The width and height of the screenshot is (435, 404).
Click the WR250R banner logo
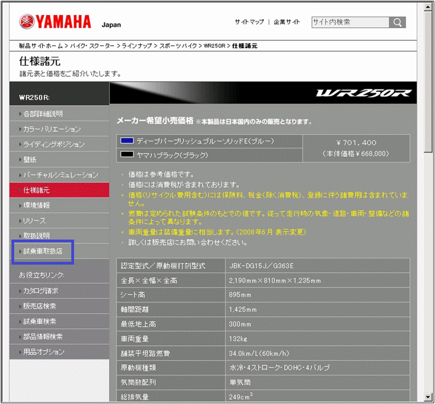[364, 93]
